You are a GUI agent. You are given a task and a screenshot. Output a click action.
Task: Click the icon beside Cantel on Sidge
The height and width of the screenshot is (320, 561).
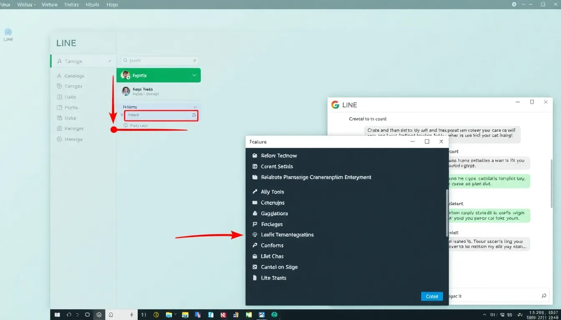point(255,267)
